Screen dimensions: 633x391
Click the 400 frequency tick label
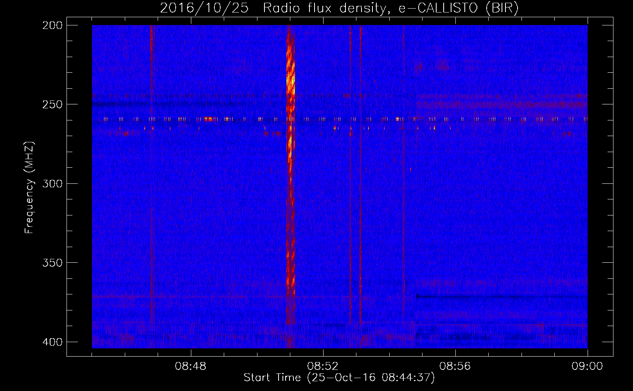point(52,342)
